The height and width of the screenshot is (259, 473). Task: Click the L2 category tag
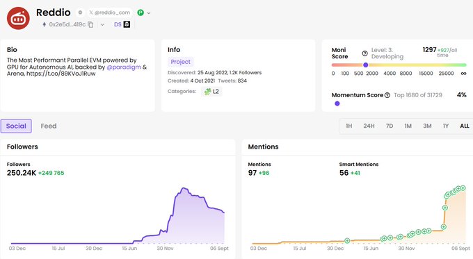211,92
